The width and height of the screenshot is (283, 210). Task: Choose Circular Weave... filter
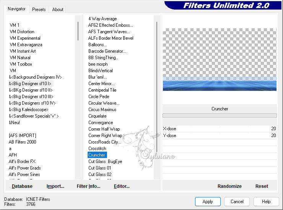tap(104, 103)
